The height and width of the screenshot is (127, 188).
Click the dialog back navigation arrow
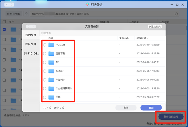[x=28, y=26]
